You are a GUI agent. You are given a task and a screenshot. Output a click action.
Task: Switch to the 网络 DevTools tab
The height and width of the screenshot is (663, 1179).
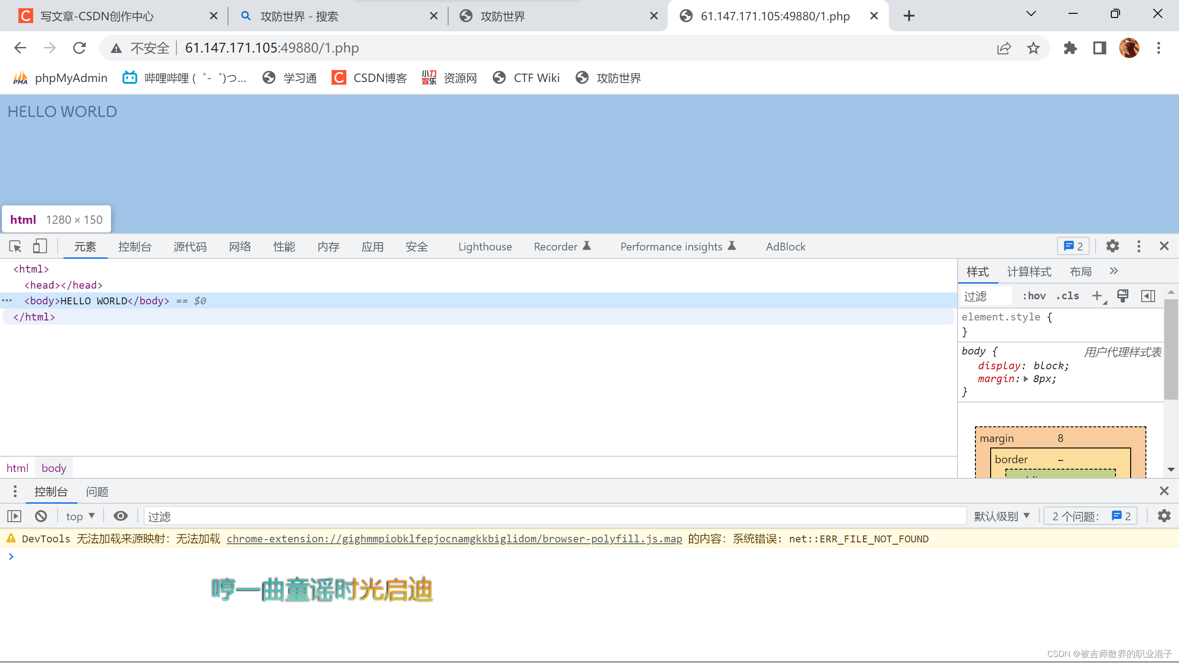(240, 247)
